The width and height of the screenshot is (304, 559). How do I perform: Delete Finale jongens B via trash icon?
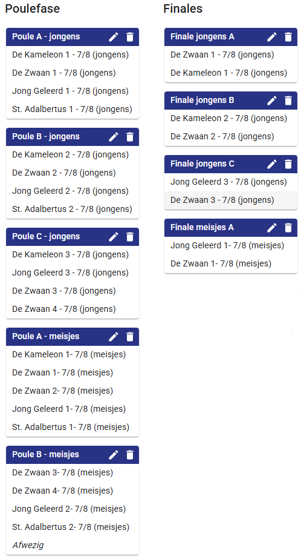pyautogui.click(x=288, y=100)
